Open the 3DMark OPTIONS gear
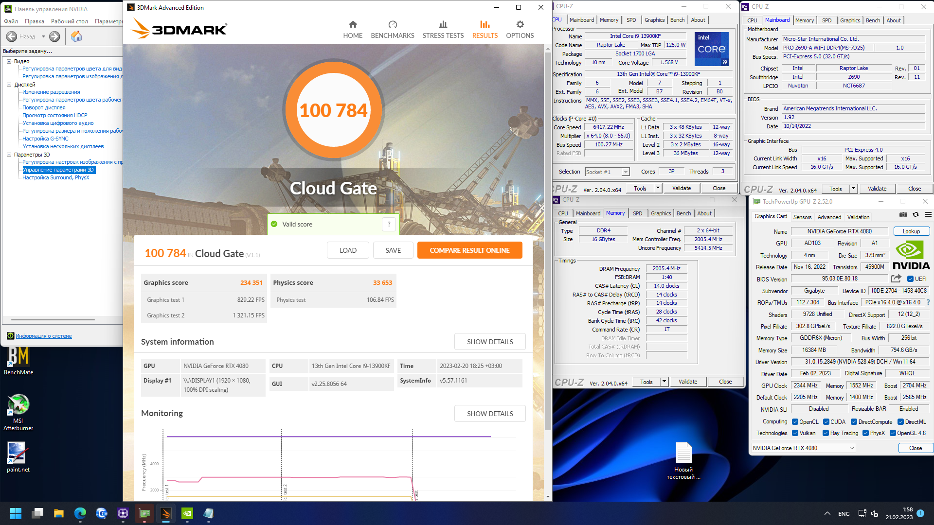 (x=520, y=30)
